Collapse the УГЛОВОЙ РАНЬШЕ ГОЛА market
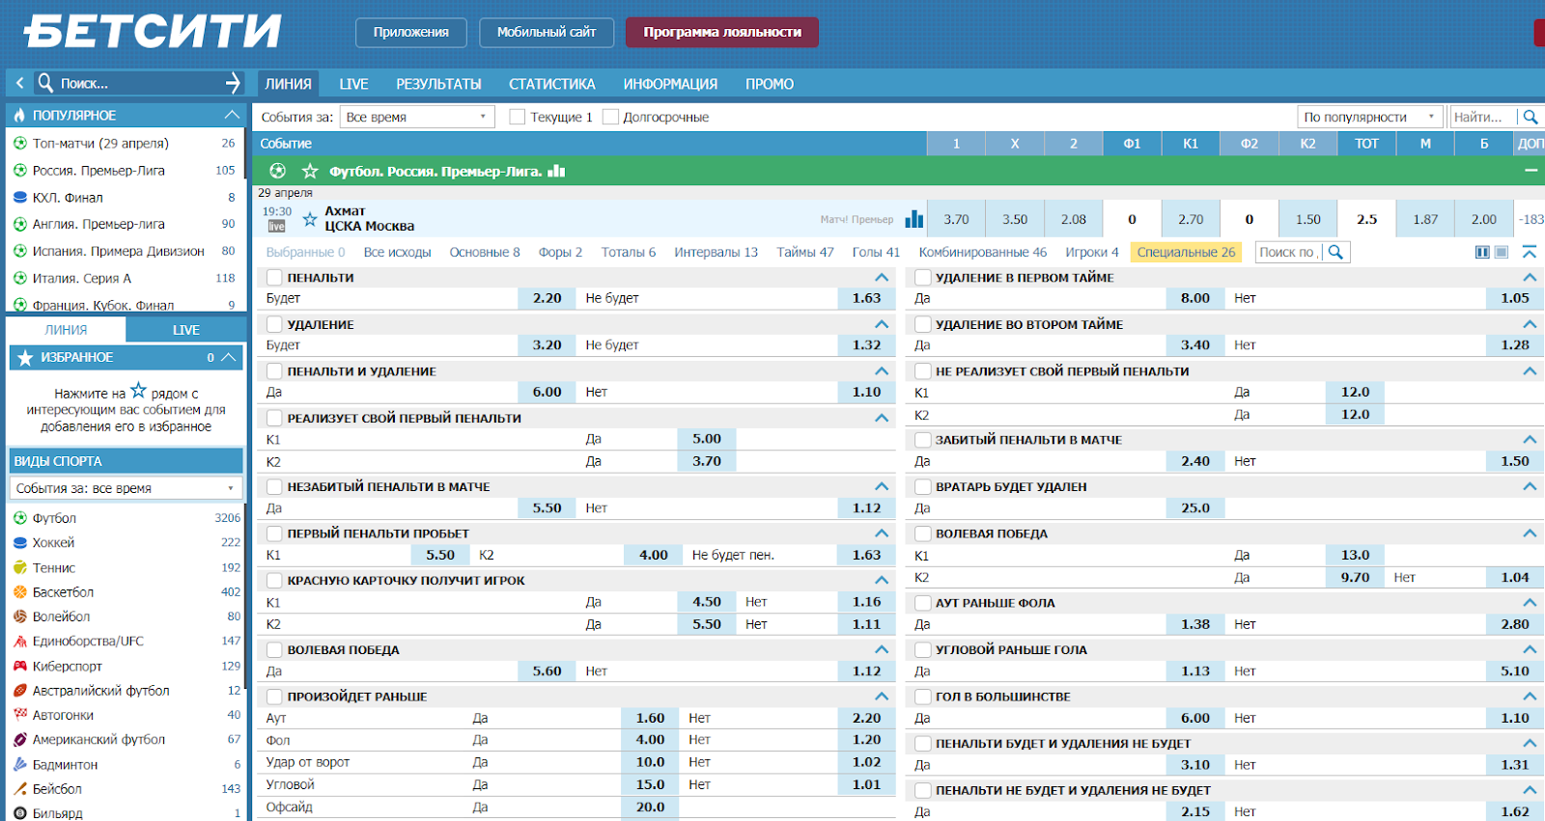Screen dimensions: 1545x821 [1530, 649]
